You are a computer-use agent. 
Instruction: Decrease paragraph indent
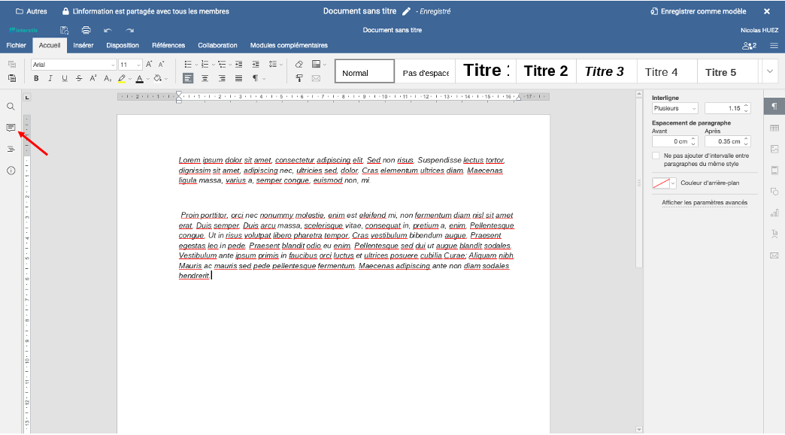click(239, 65)
